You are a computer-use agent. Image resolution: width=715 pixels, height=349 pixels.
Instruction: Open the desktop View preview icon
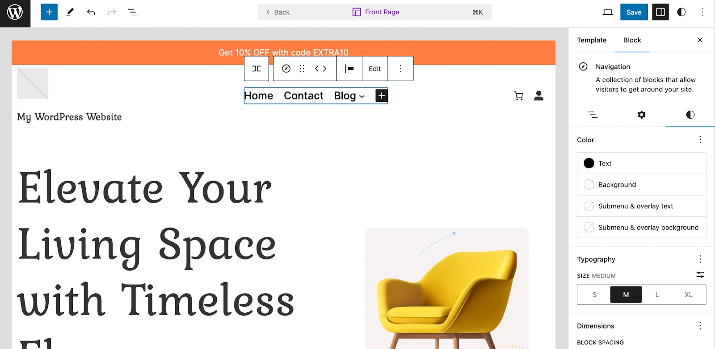tap(608, 12)
